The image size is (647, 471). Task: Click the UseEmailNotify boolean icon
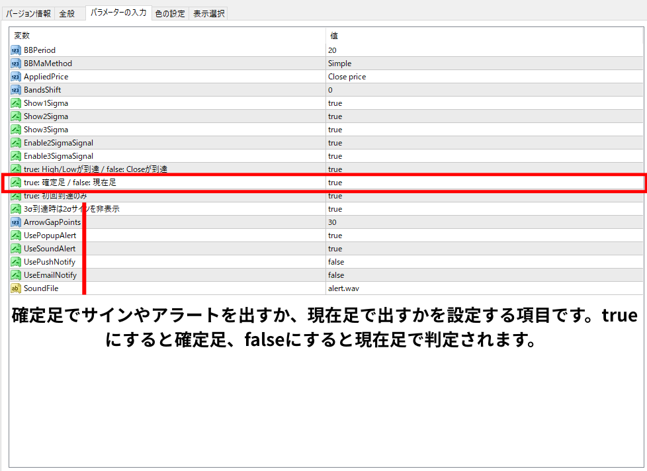(x=16, y=275)
